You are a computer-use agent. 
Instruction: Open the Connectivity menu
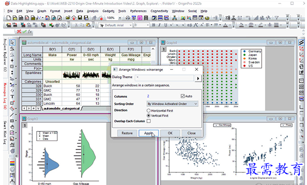159,11
